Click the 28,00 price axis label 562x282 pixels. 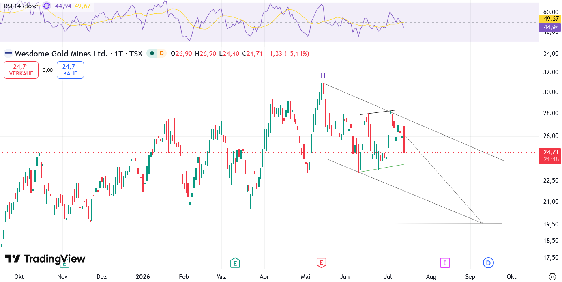(551, 113)
